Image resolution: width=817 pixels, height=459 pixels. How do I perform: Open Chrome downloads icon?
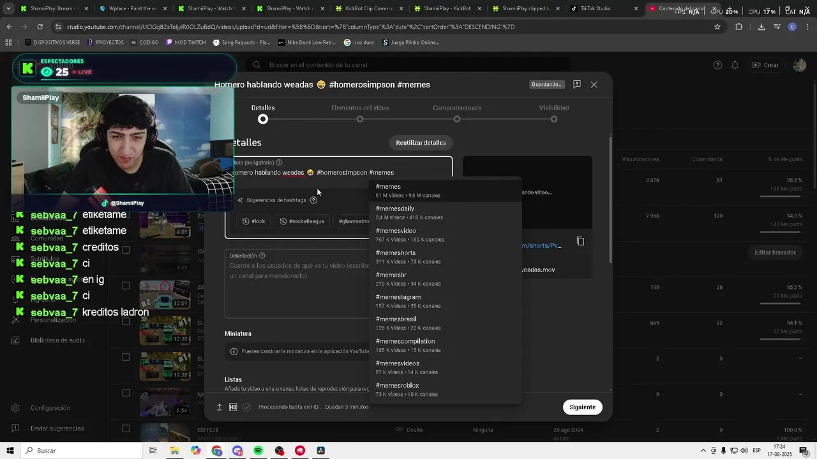coord(761,27)
